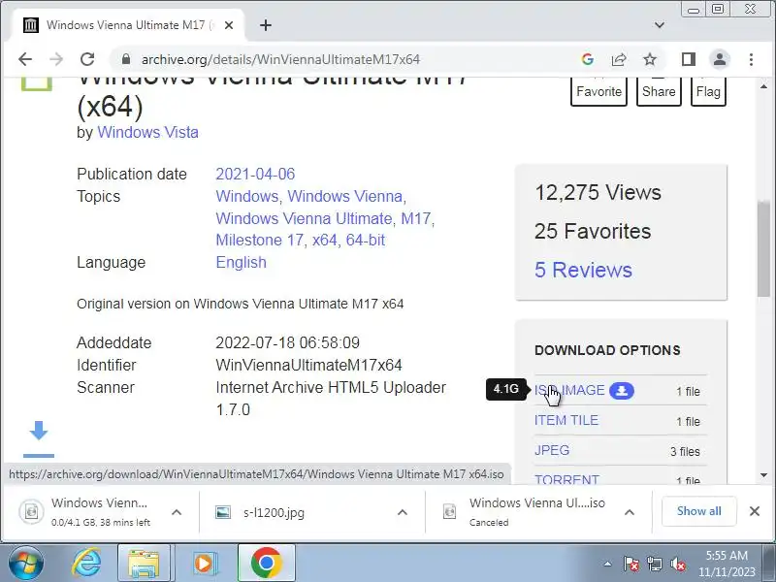Expand options for the in-progress Windows Vienn... download
The height and width of the screenshot is (582, 776).
177,512
